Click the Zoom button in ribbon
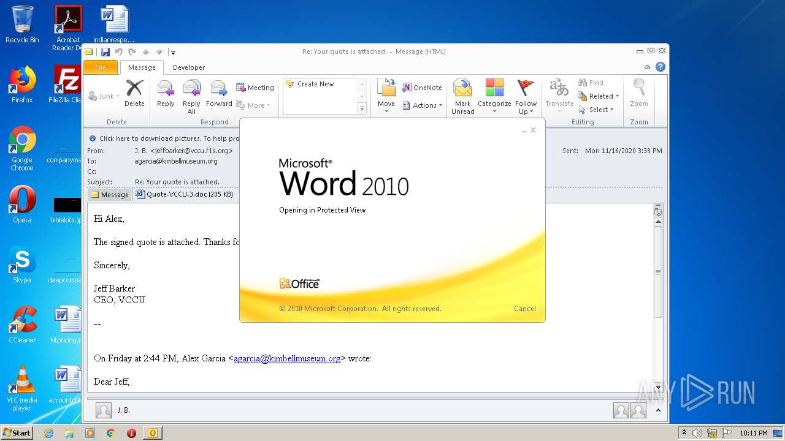Viewport: 785px width, 441px height. 639,94
